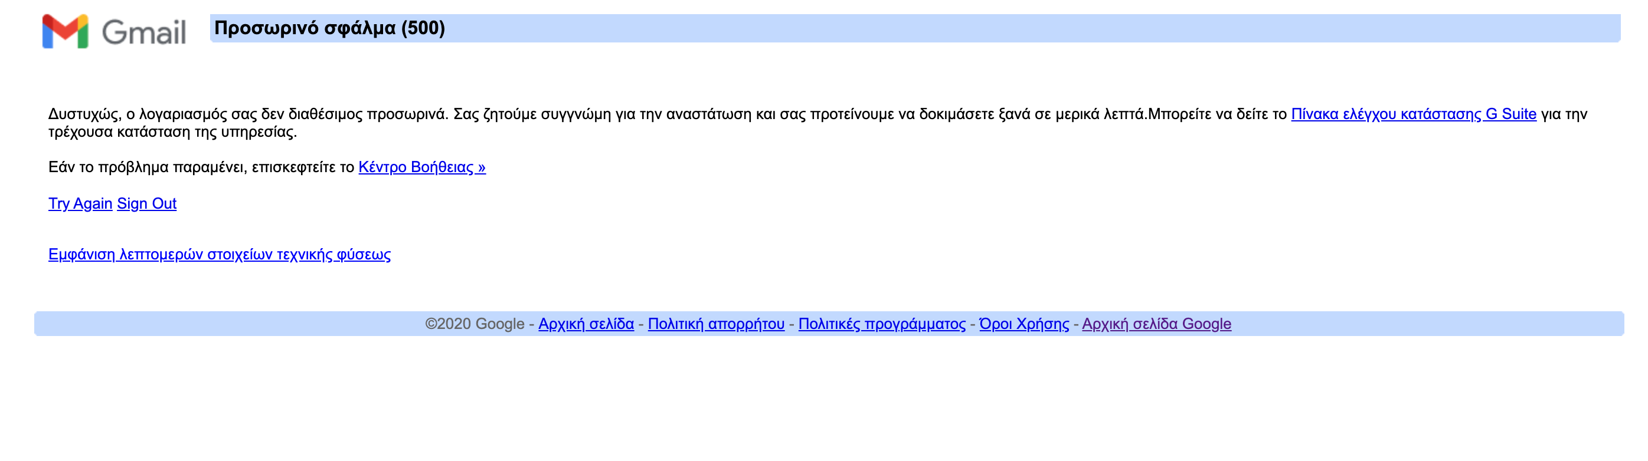Open the Κέντρο Βοήθειας link
This screenshot has width=1648, height=461.
click(x=421, y=167)
